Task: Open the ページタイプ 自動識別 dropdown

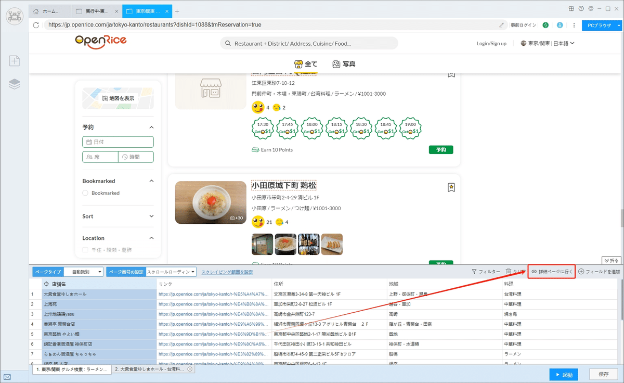Action: 83,272
